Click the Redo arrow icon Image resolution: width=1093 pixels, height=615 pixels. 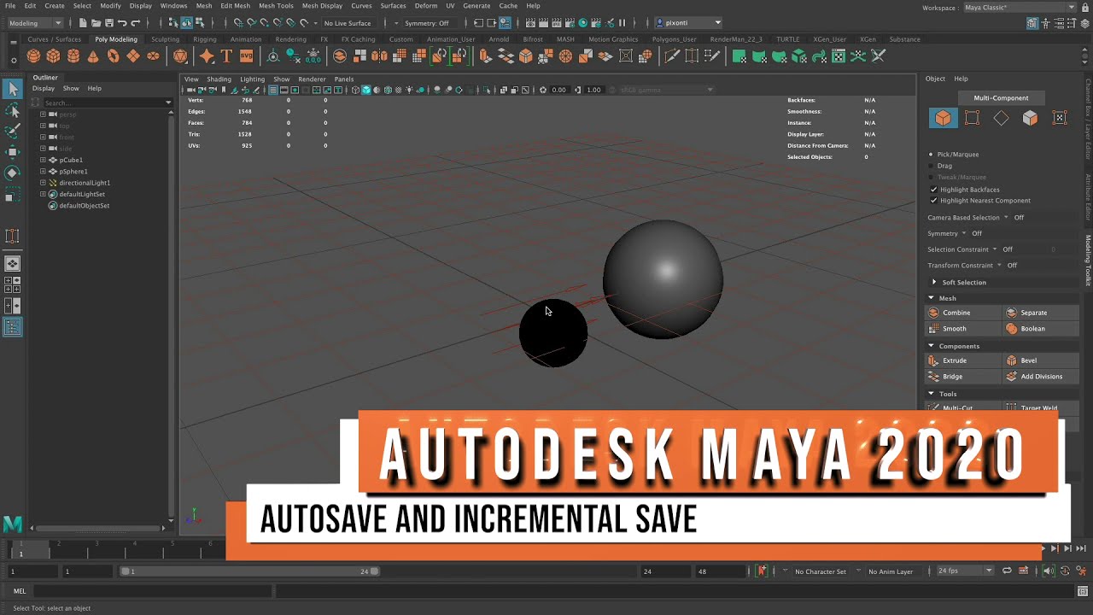pos(136,23)
